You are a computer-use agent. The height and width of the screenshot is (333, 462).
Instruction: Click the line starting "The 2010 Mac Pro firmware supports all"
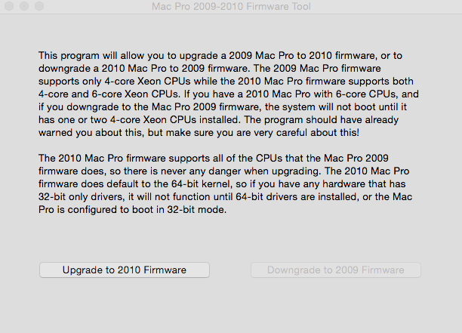pos(214,159)
